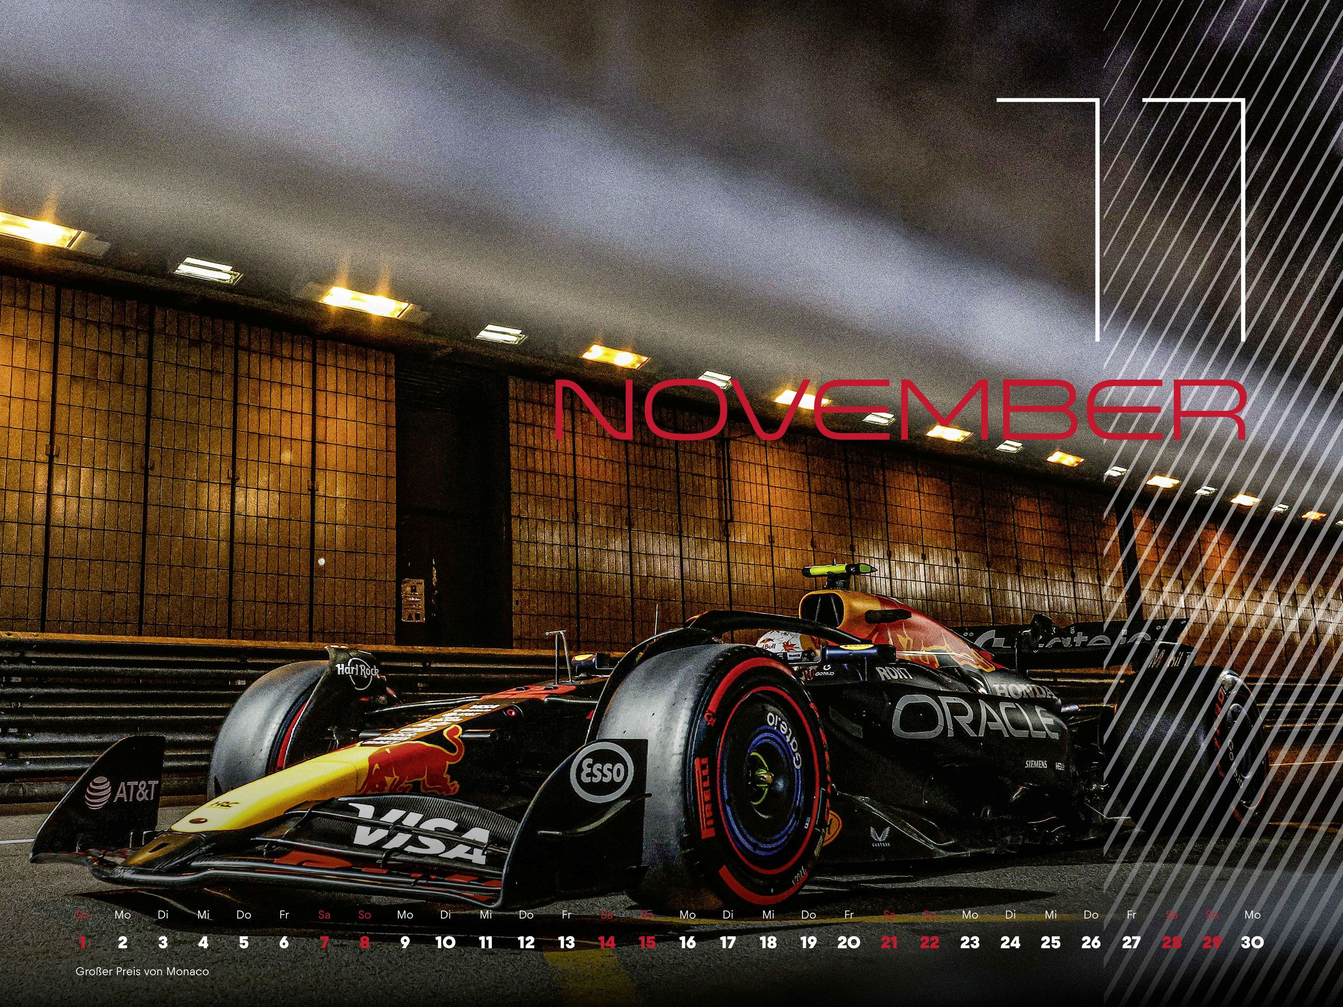Screen dimensions: 1343x1007
Task: Click the AT&T logo on front wing endplate
Action: 121,793
